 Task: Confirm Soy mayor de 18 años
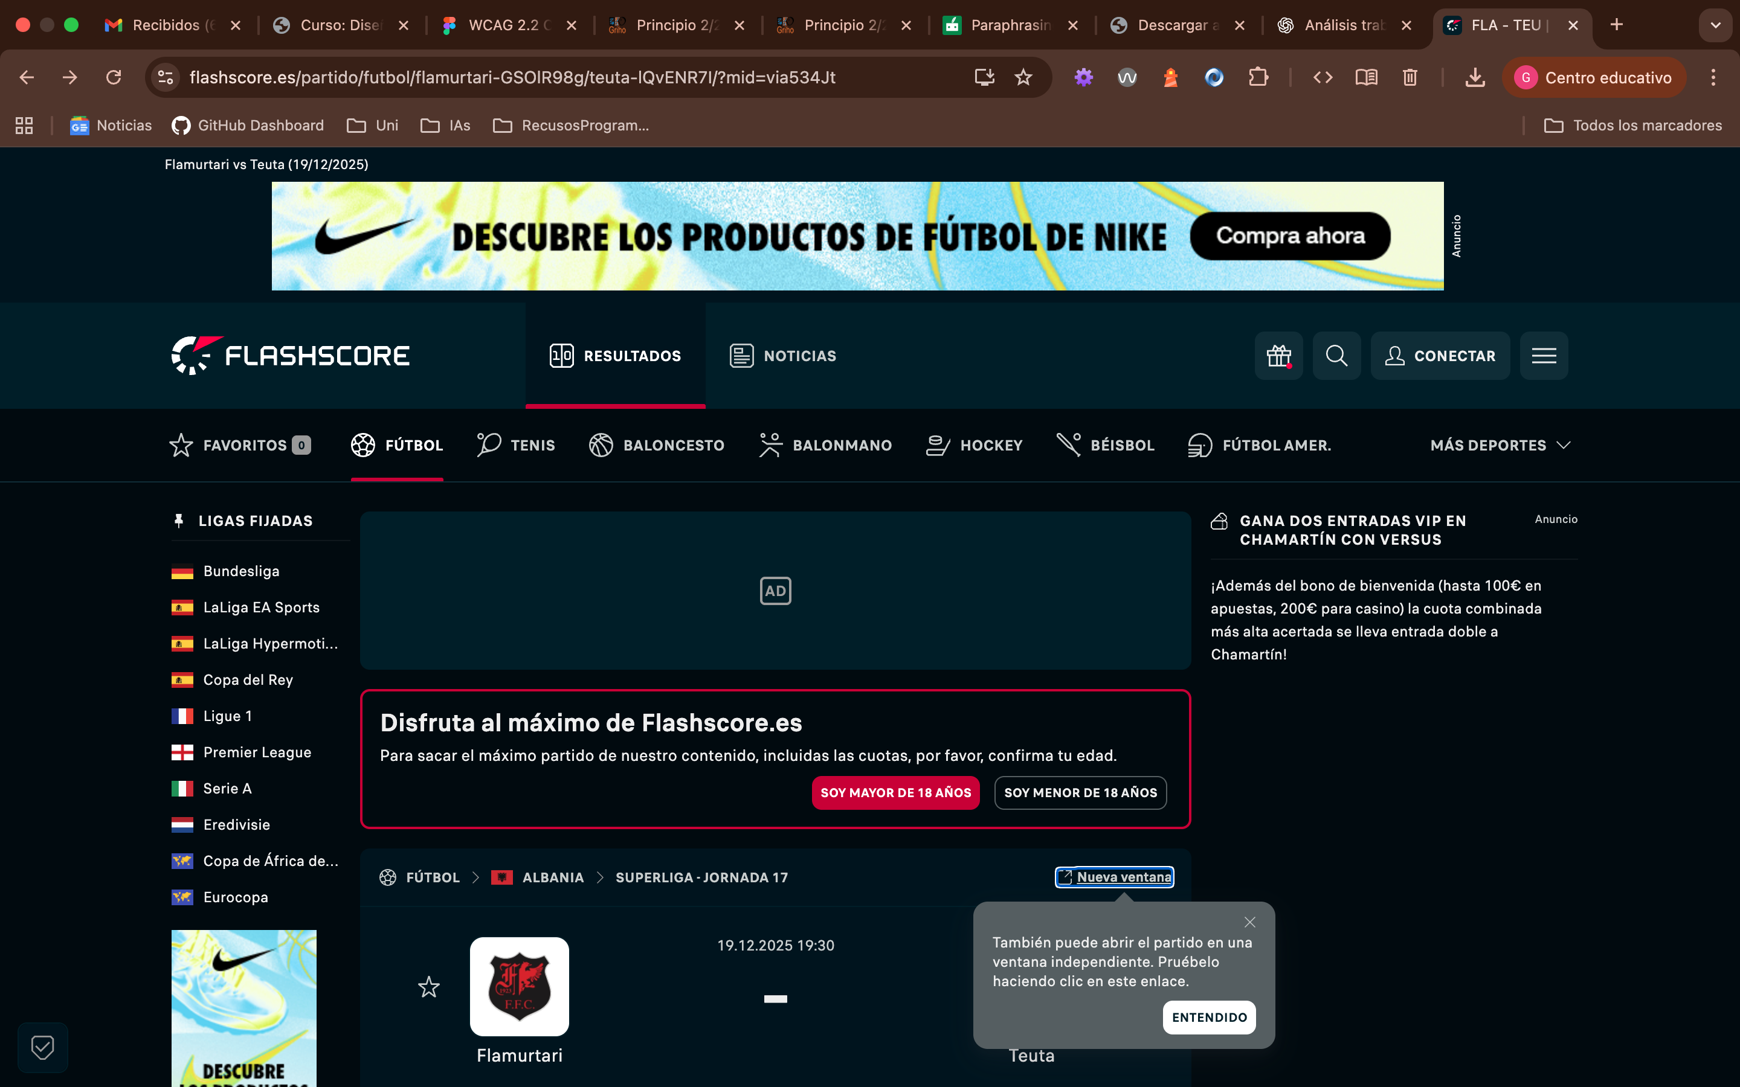(895, 792)
